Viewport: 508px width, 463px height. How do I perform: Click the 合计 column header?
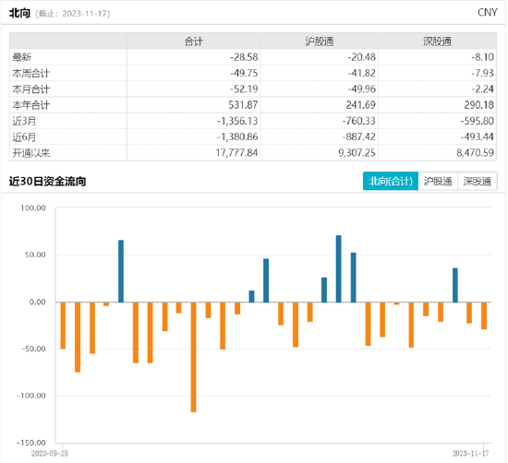click(193, 42)
